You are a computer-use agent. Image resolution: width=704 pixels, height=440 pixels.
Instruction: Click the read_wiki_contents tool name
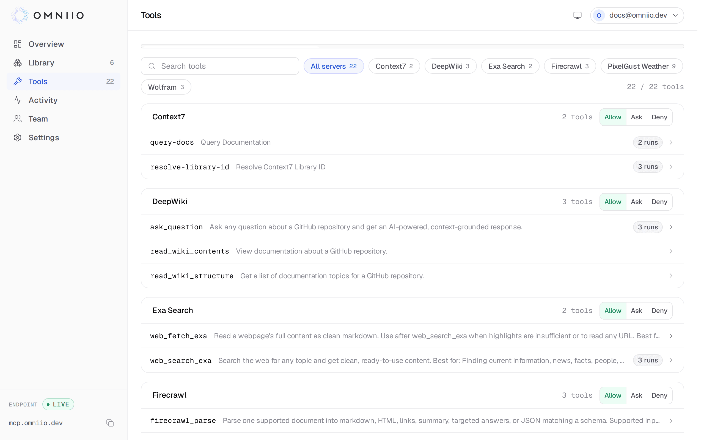(x=189, y=251)
